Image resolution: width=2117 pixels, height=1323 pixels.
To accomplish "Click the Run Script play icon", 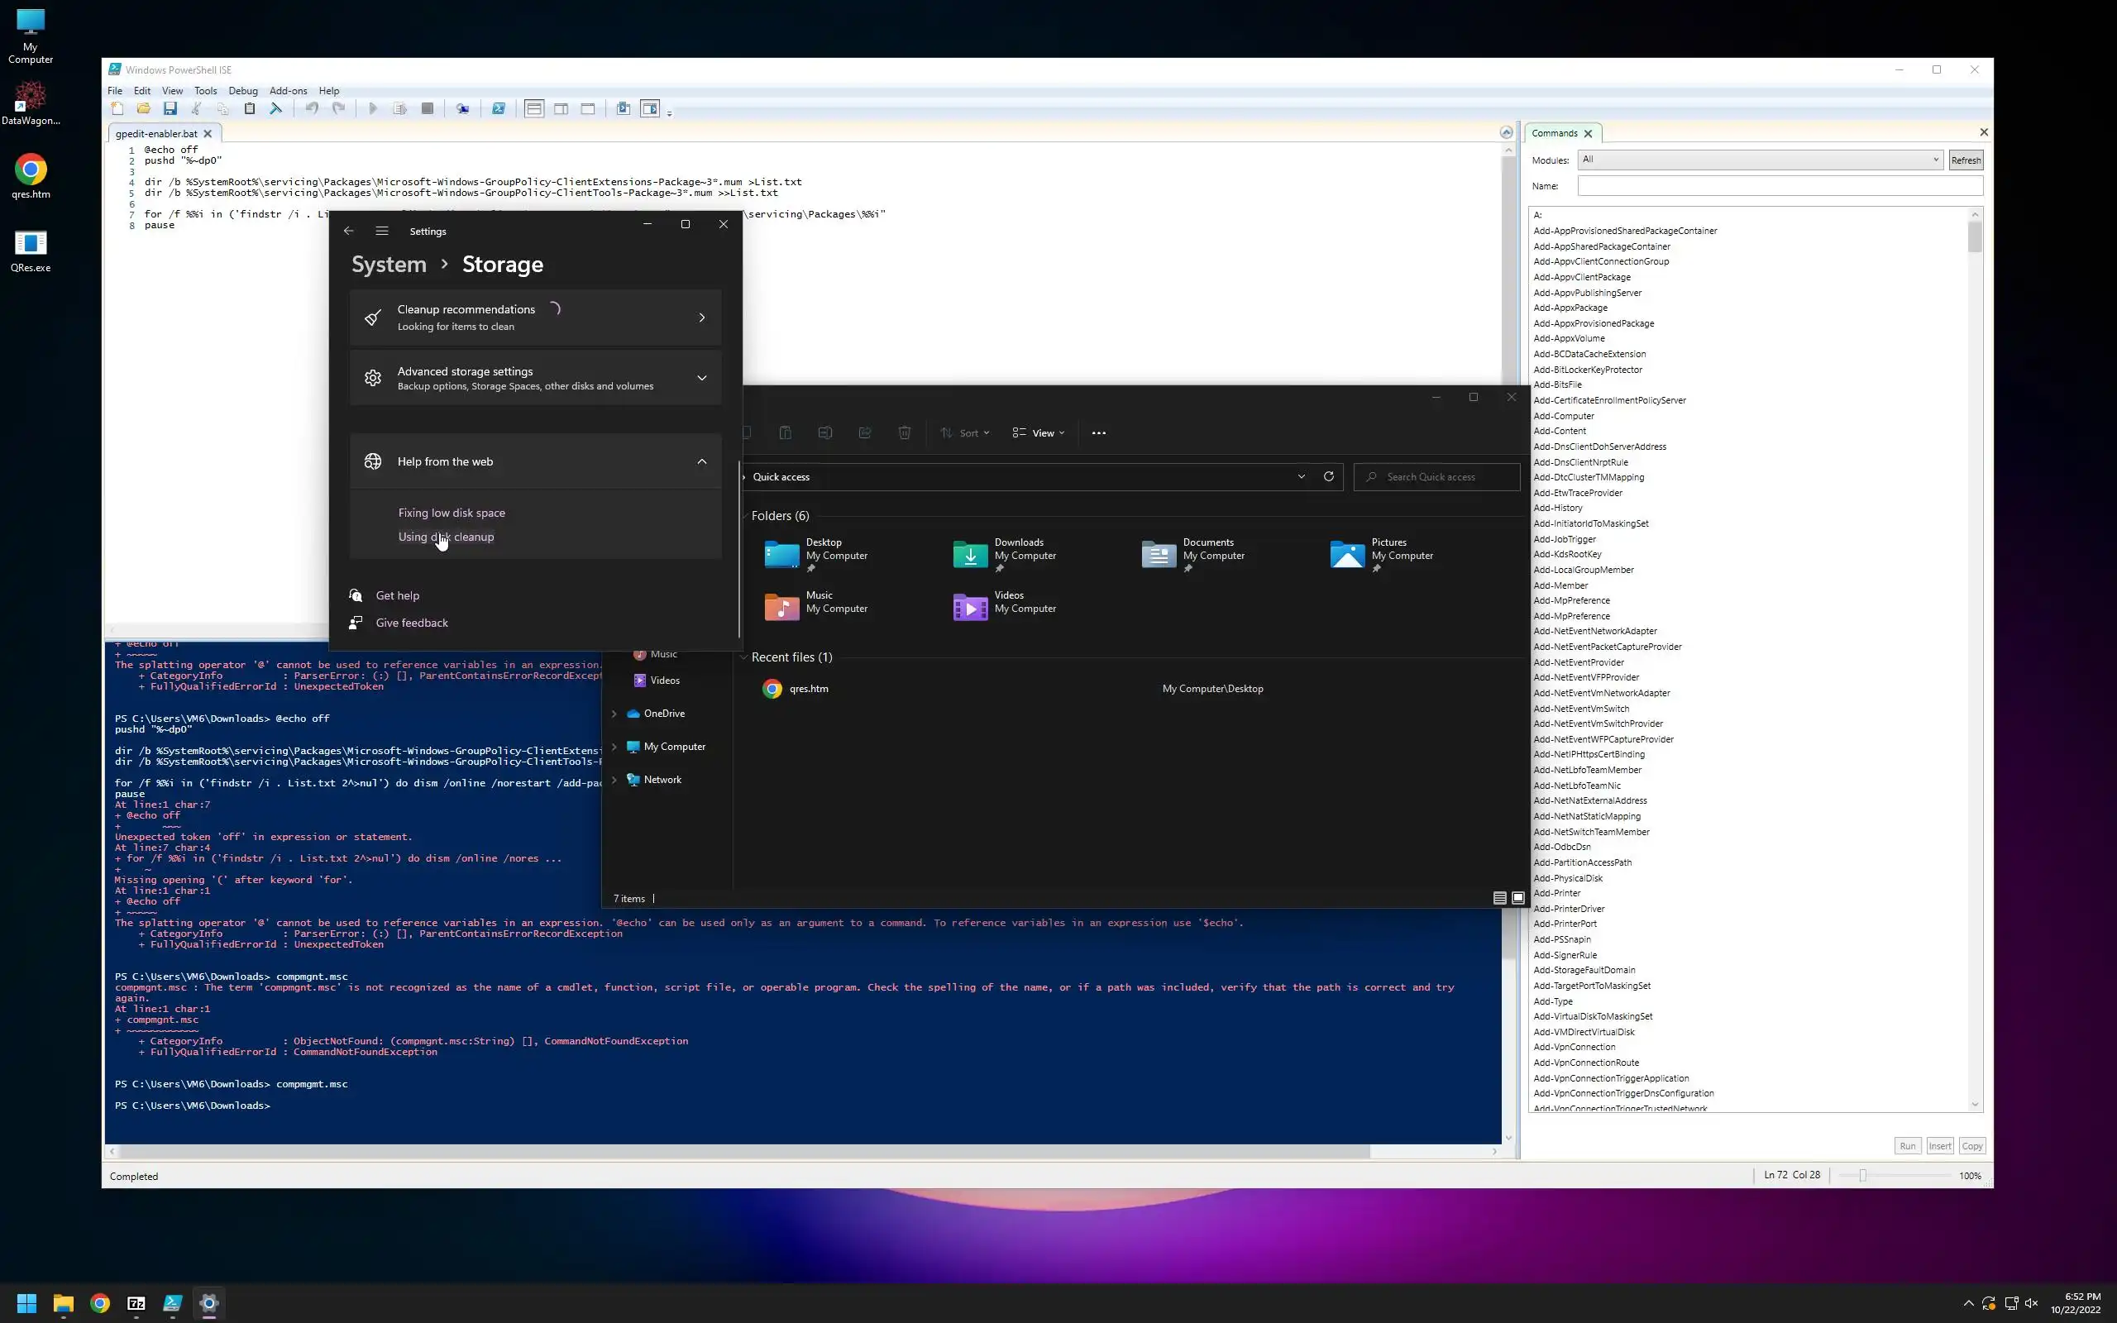I will 373,108.
